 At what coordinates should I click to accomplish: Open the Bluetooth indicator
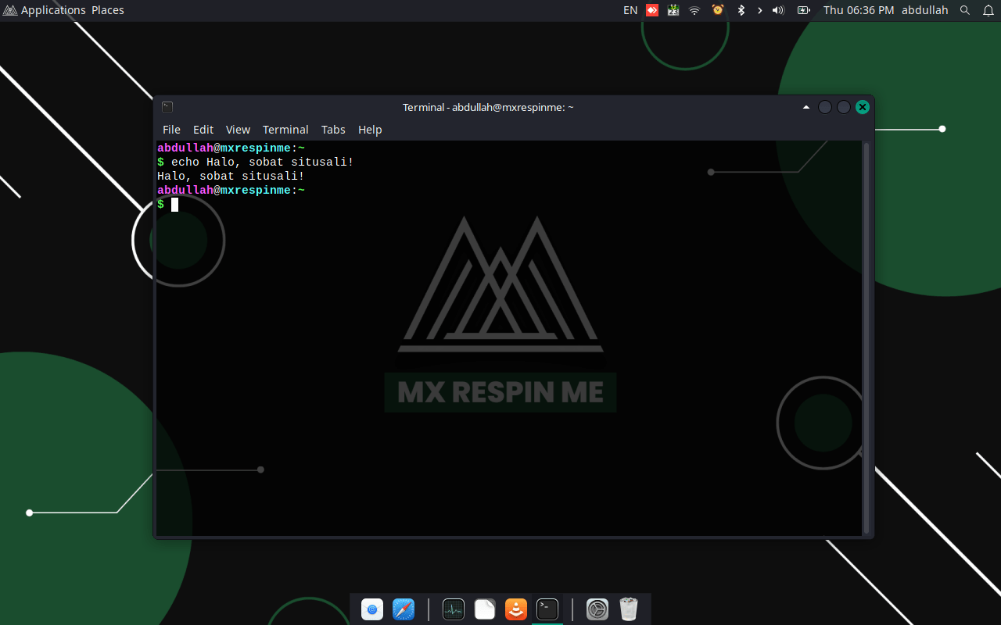click(741, 10)
